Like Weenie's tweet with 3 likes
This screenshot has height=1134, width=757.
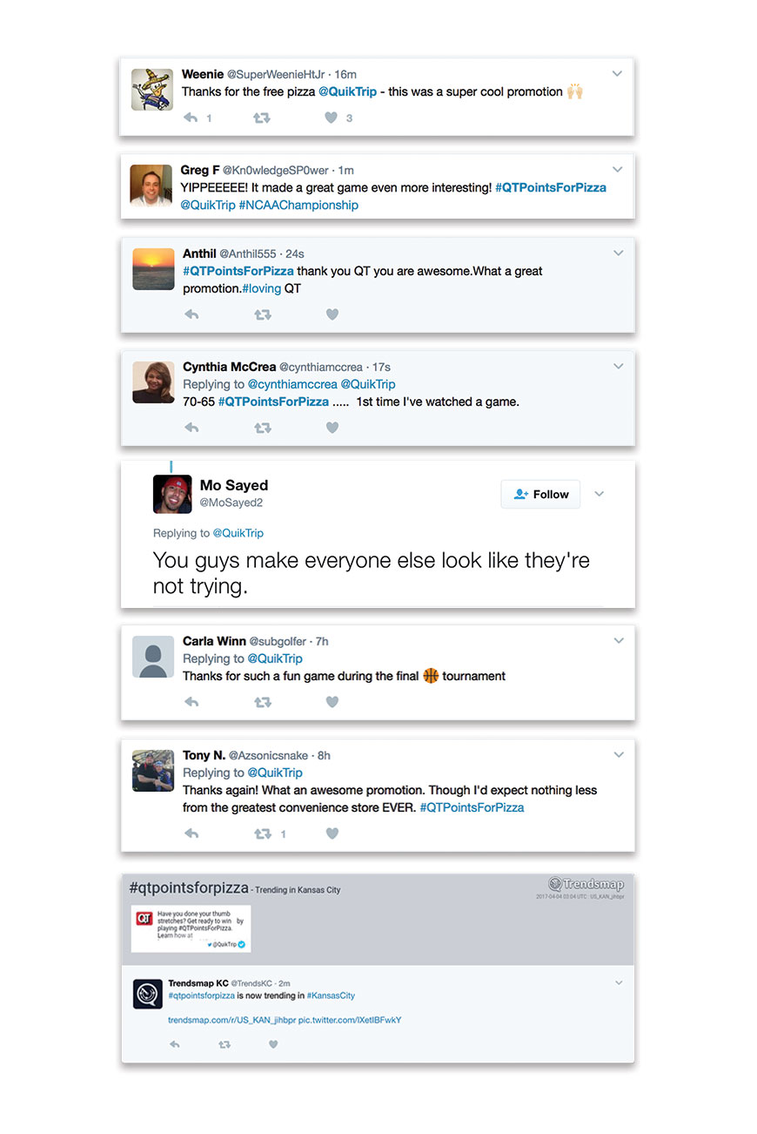point(331,118)
